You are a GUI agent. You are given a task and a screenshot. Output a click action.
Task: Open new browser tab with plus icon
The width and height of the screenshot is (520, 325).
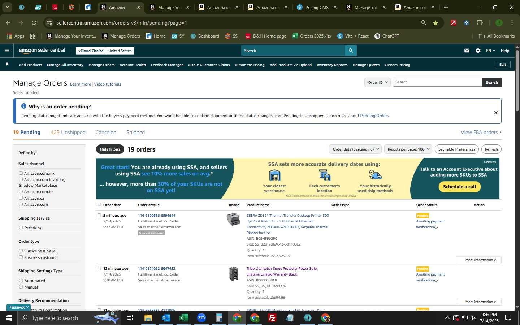coord(446,7)
